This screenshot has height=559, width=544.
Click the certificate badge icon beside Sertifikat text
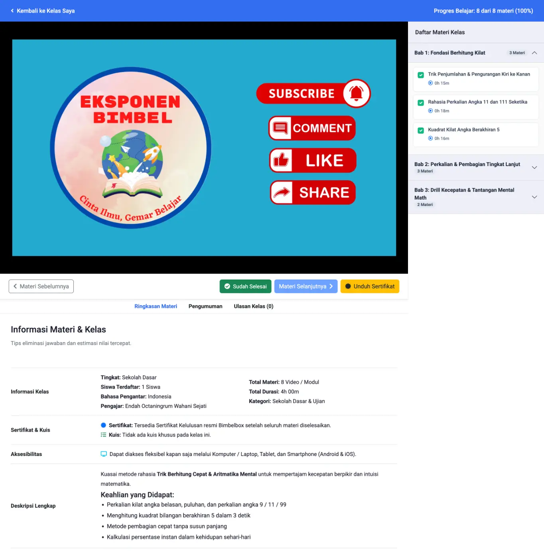click(103, 425)
